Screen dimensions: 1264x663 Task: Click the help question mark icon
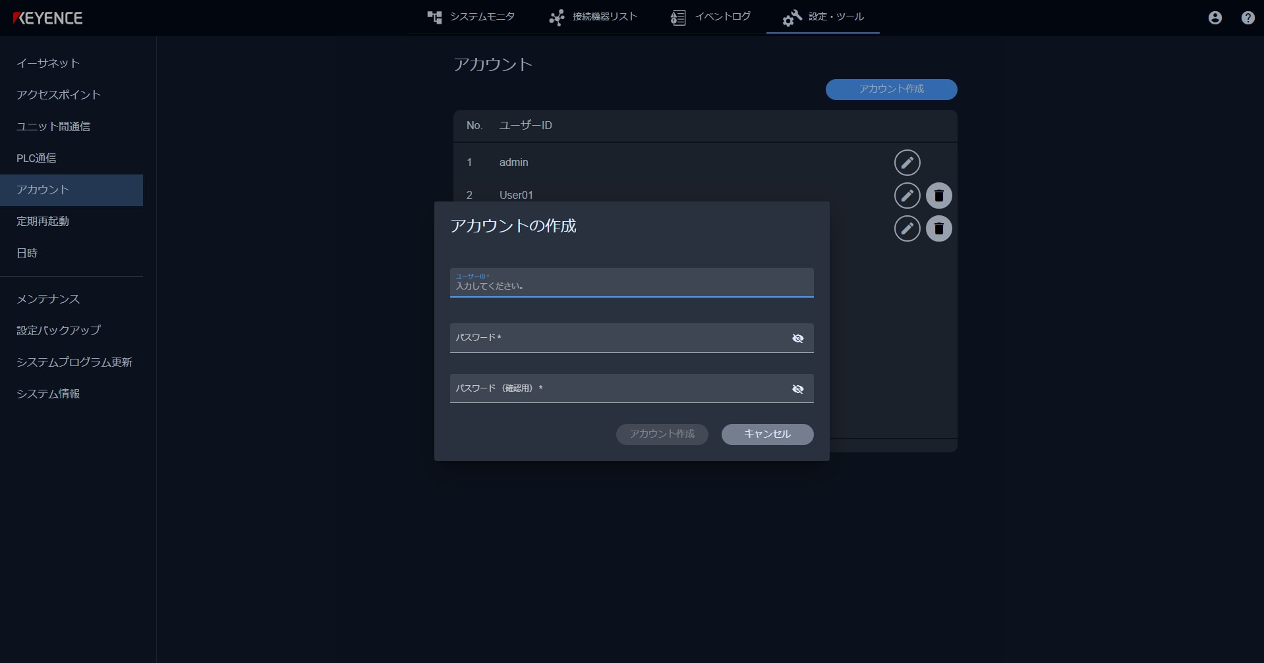[1248, 18]
